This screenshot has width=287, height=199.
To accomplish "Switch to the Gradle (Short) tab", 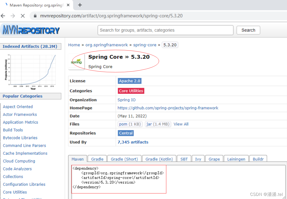I will (x=124, y=159).
